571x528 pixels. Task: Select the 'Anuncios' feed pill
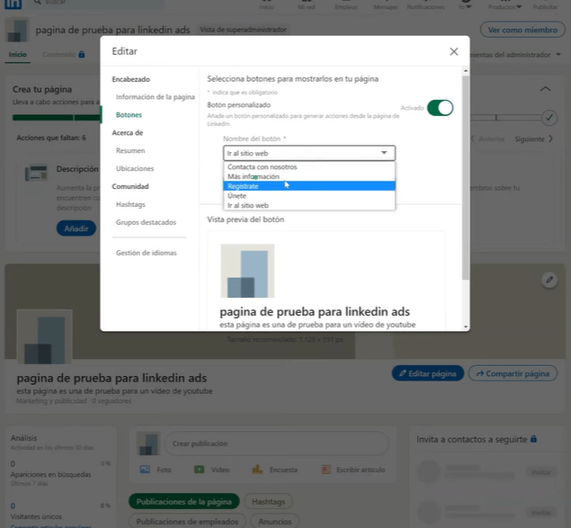(275, 522)
